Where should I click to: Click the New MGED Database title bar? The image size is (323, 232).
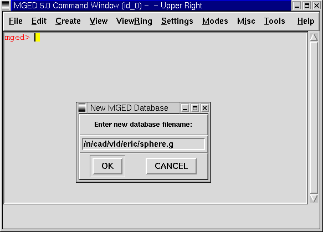[133, 108]
